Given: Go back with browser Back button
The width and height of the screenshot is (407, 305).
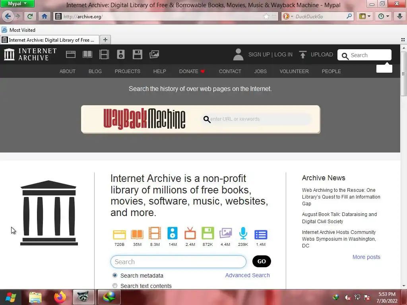Looking at the screenshot, I should [x=8, y=16].
